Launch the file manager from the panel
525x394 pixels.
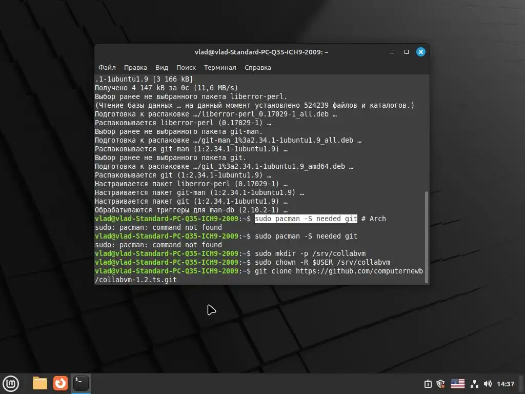(40, 383)
